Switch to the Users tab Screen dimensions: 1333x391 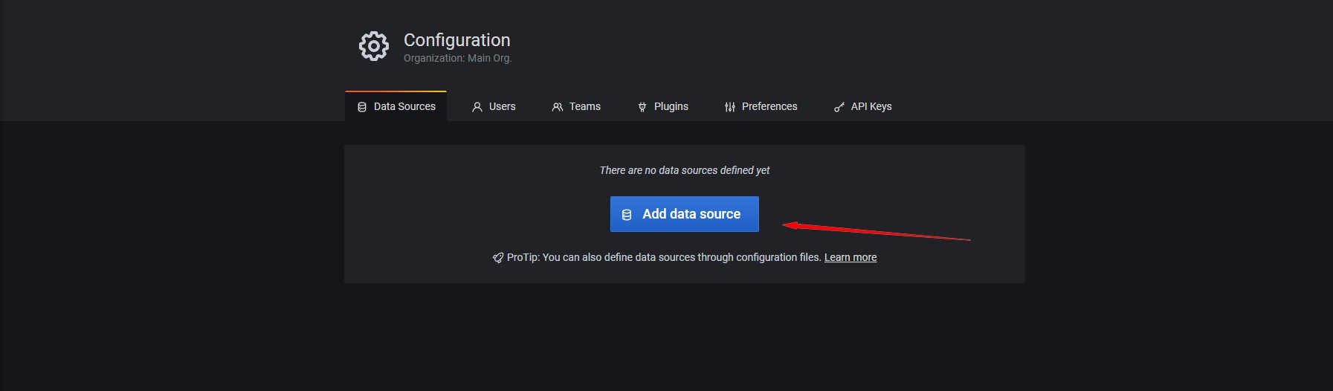click(x=502, y=106)
